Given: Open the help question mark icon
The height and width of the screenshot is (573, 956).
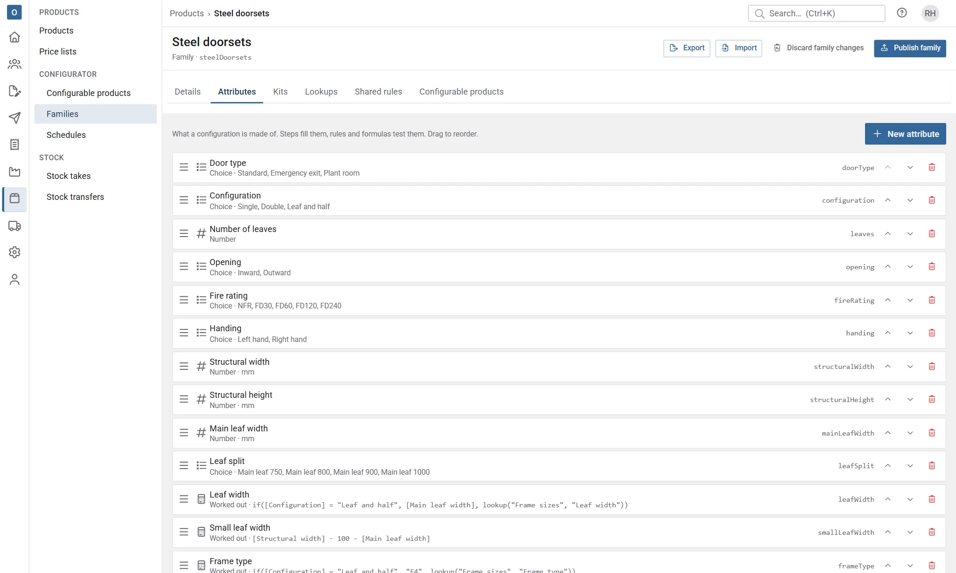Looking at the screenshot, I should 902,13.
